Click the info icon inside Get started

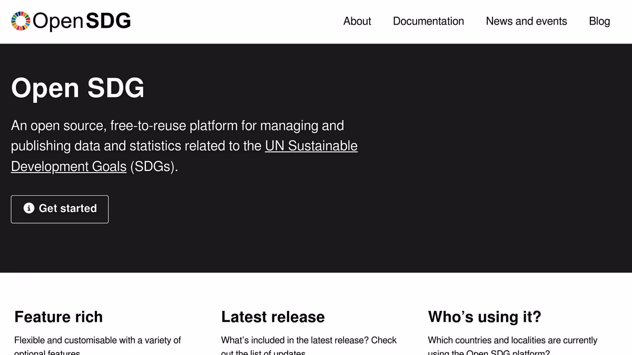(x=29, y=208)
